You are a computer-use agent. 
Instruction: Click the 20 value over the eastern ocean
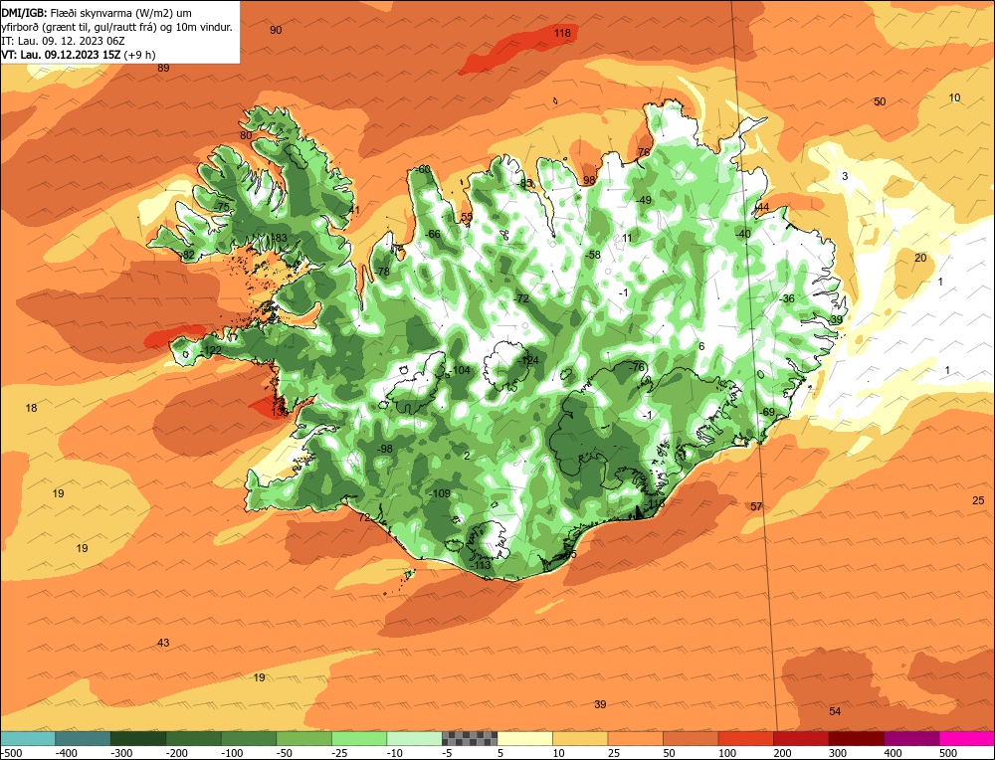920,258
